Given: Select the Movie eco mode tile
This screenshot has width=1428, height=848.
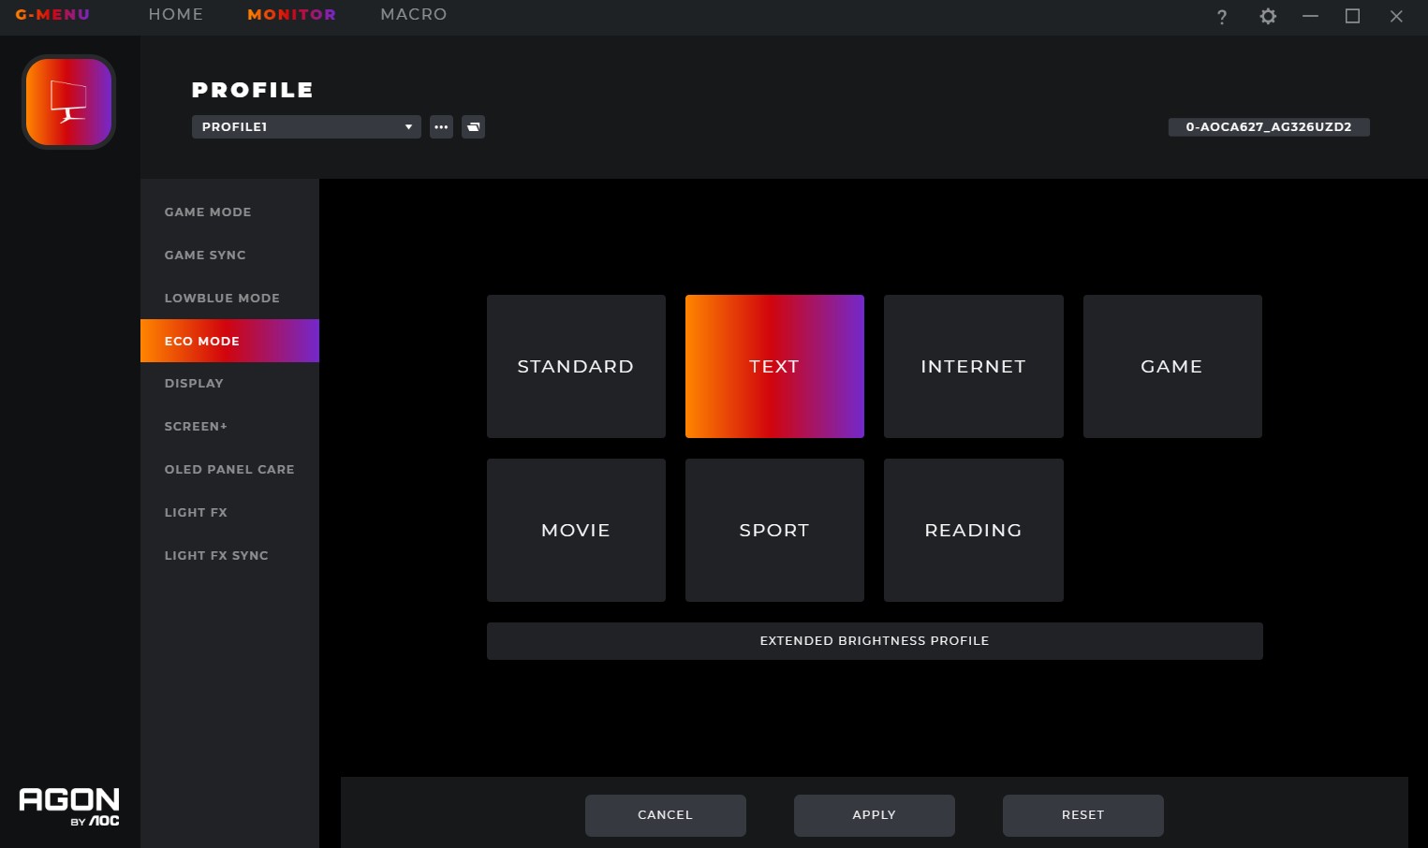Looking at the screenshot, I should (576, 530).
